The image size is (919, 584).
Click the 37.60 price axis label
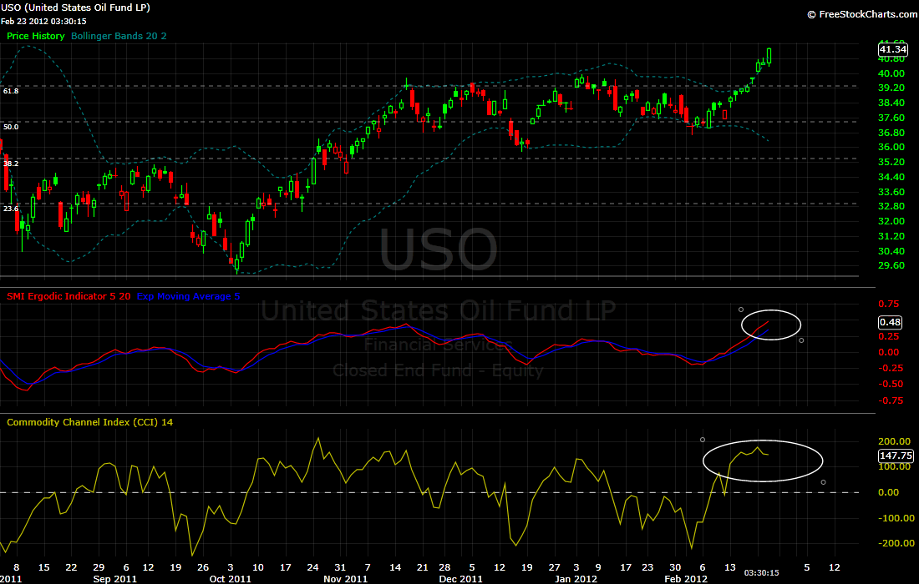pyautogui.click(x=891, y=118)
